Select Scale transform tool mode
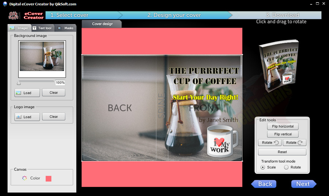This screenshot has height=196, width=329. pyautogui.click(x=263, y=167)
